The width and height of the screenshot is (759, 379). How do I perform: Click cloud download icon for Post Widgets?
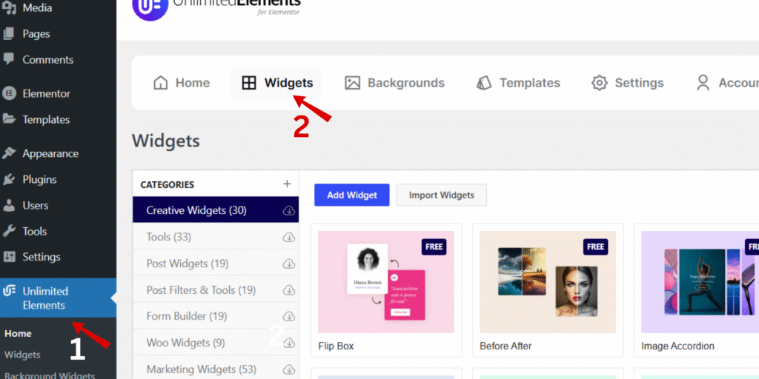[289, 264]
